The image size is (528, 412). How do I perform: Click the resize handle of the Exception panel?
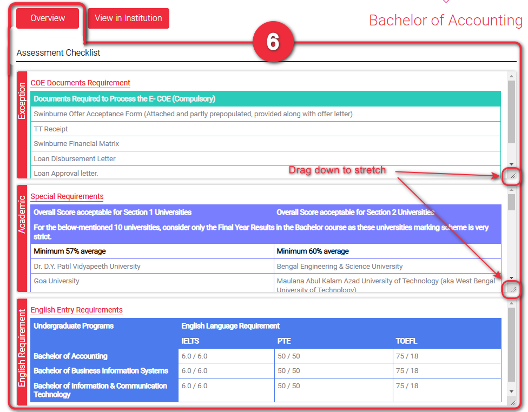pos(512,176)
